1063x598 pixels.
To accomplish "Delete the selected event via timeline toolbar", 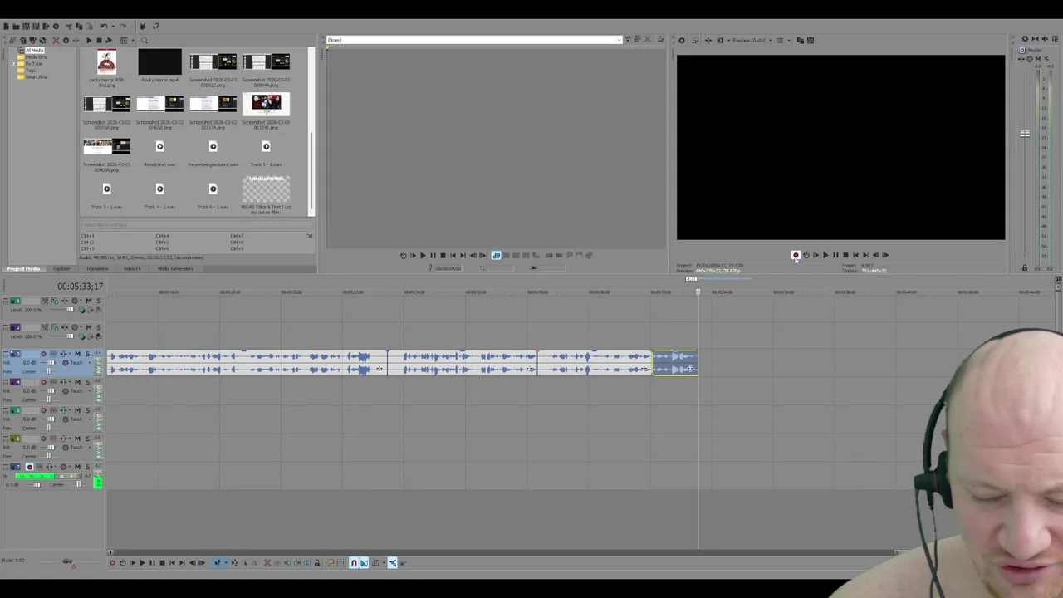I will (x=267, y=563).
